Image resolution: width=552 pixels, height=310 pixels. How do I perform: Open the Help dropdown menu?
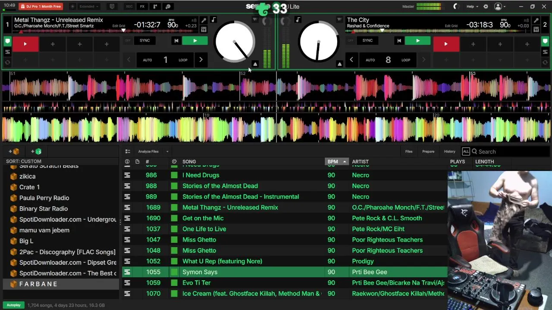point(473,6)
